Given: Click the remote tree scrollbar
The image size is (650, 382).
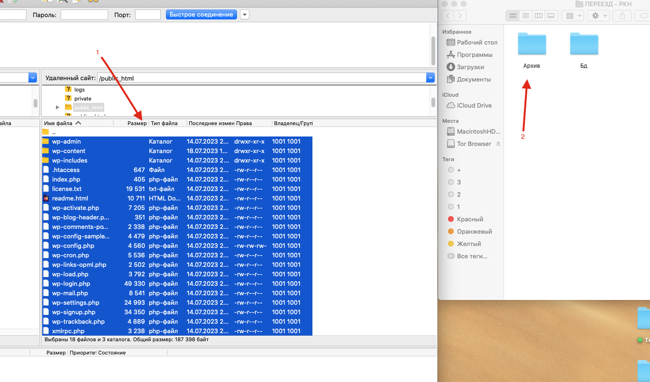Looking at the screenshot, I should (433, 102).
